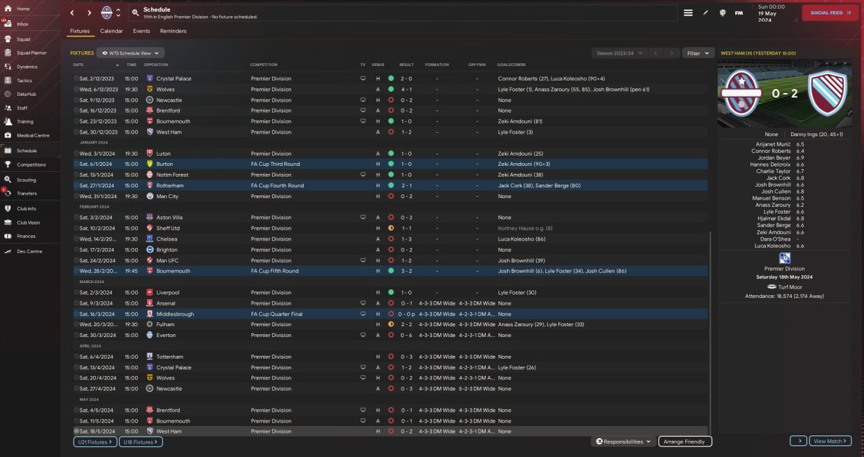The image size is (864, 457).
Task: Open Squad Planner in sidebar
Action: 31,53
